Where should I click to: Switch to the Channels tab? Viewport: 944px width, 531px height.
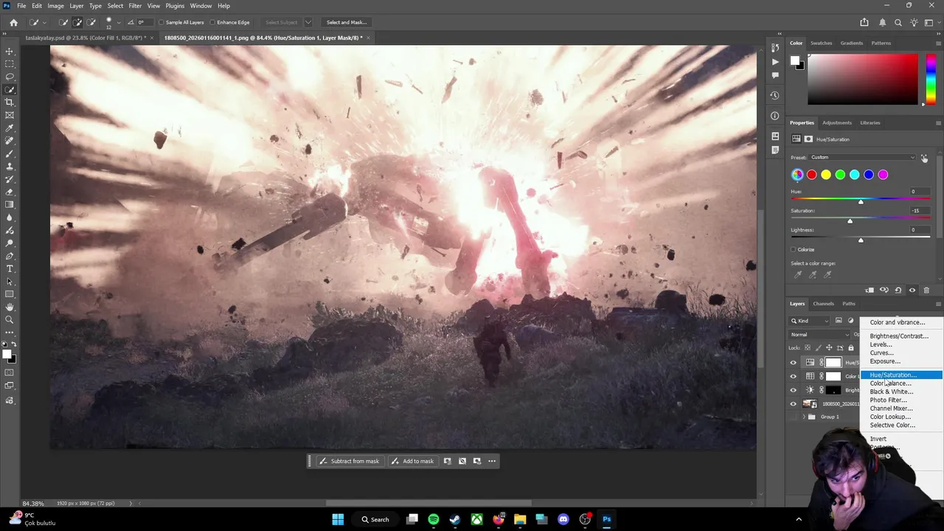(x=823, y=304)
